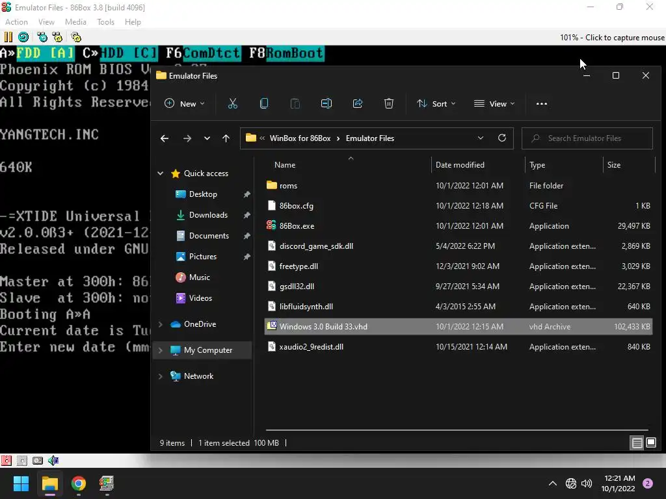Select freetype.dll file
Image resolution: width=666 pixels, height=499 pixels.
point(459,266)
